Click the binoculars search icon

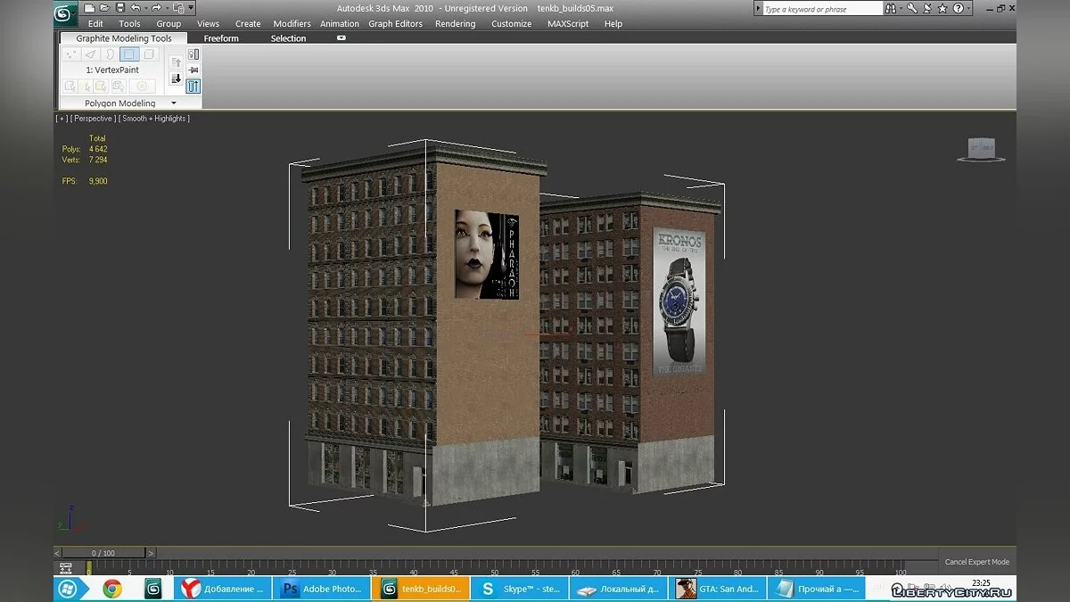click(891, 9)
